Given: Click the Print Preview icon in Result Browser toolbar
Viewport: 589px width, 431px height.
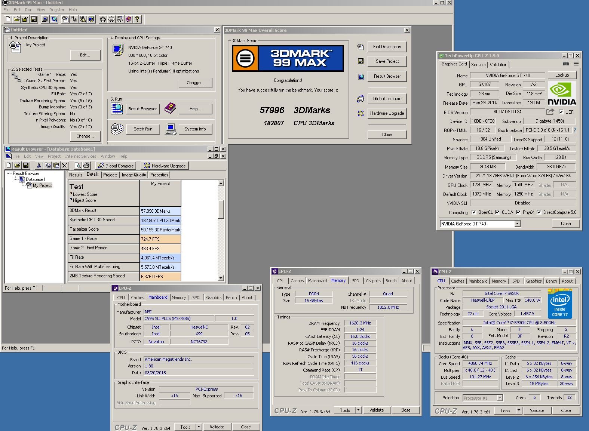Looking at the screenshot, I should pos(78,165).
